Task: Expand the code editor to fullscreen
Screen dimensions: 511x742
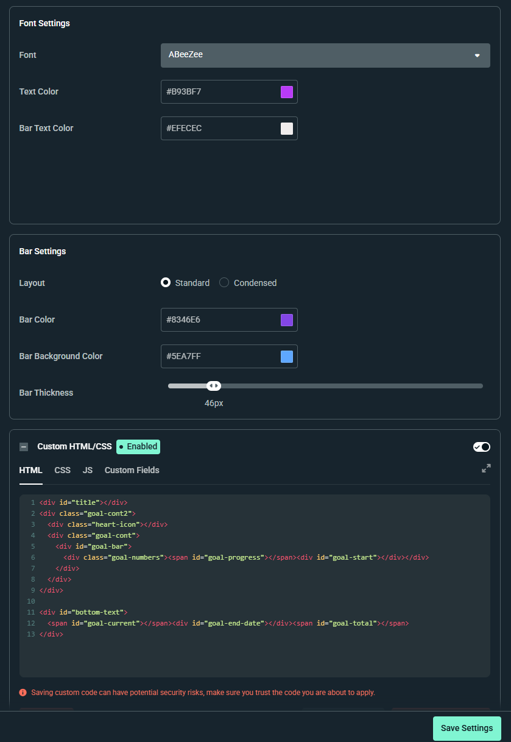Action: click(485, 468)
